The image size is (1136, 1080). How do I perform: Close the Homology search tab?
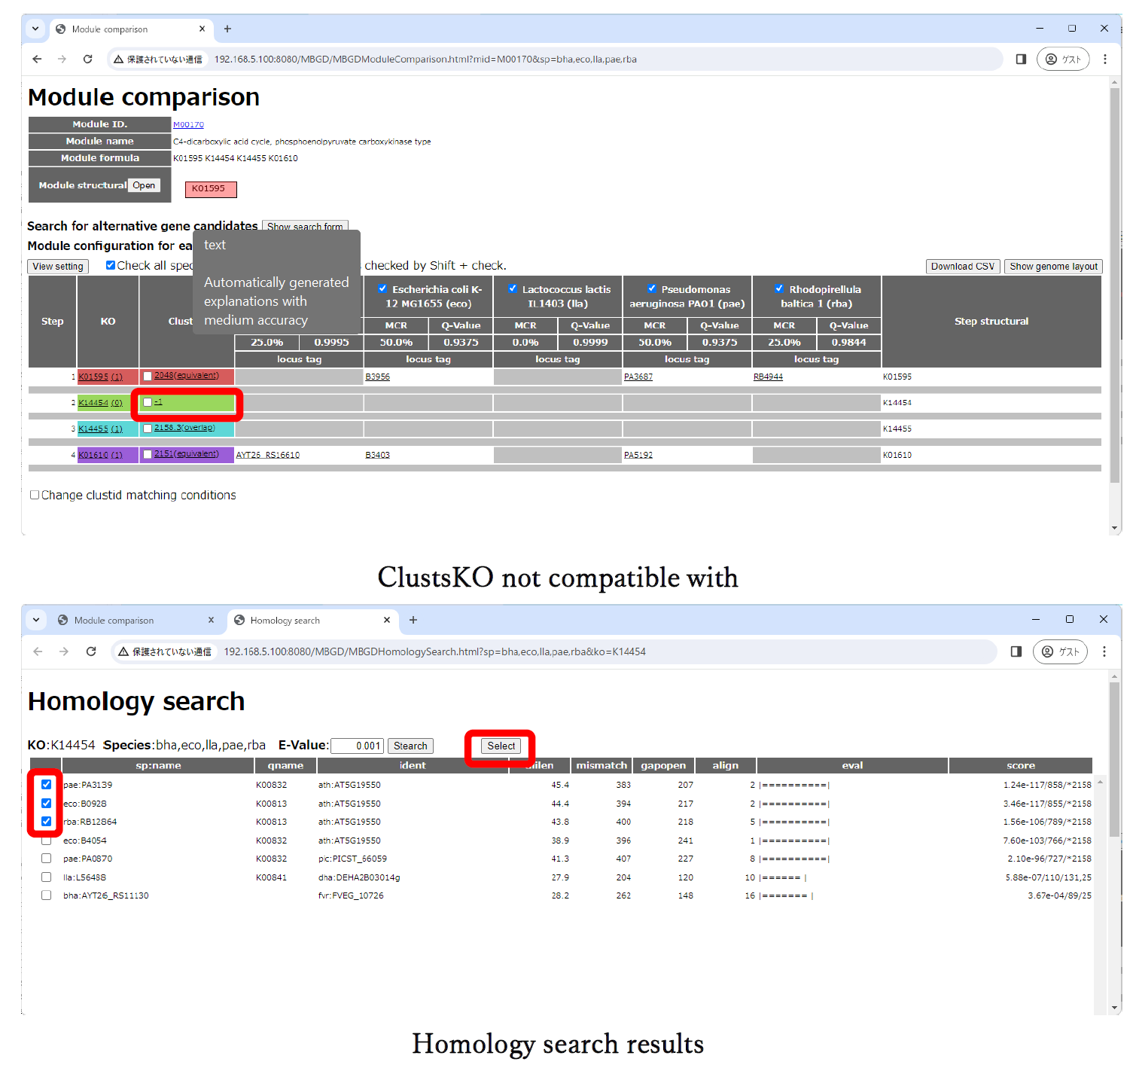[387, 620]
